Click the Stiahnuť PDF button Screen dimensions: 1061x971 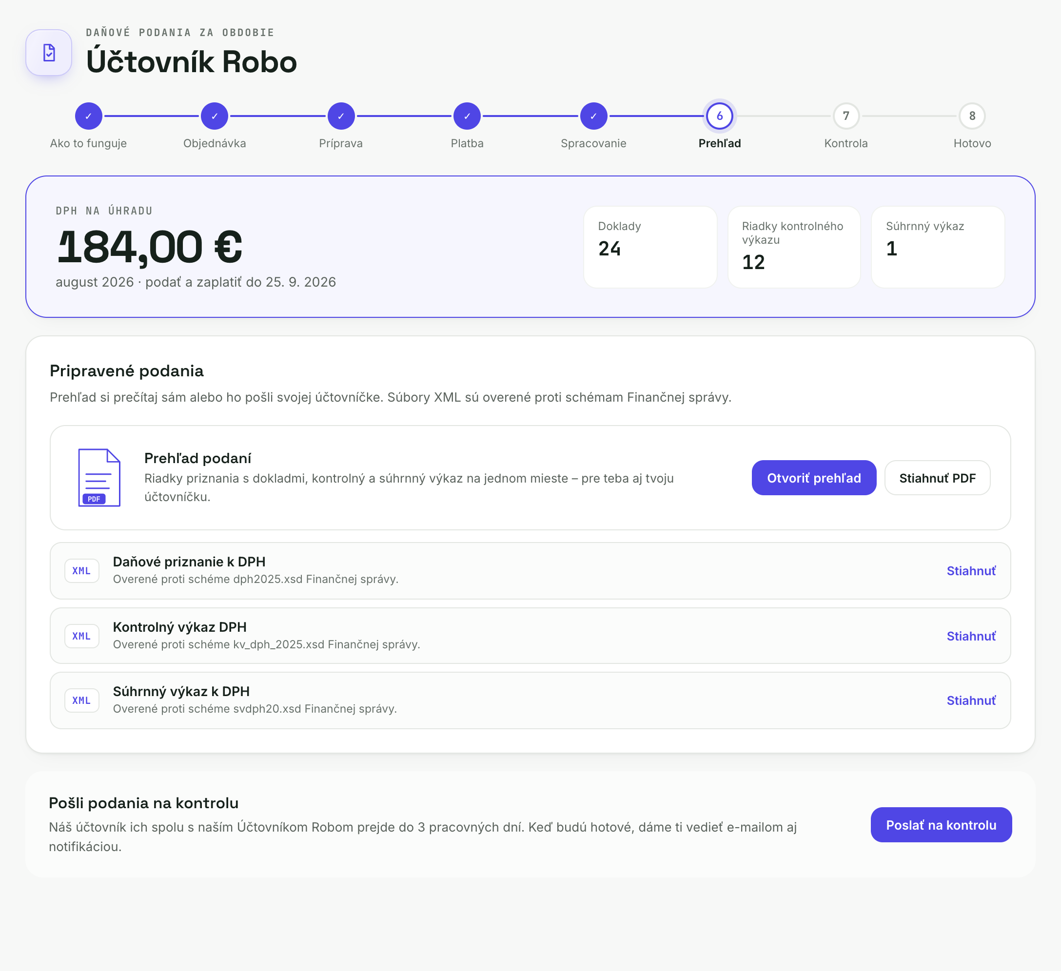[x=937, y=478]
